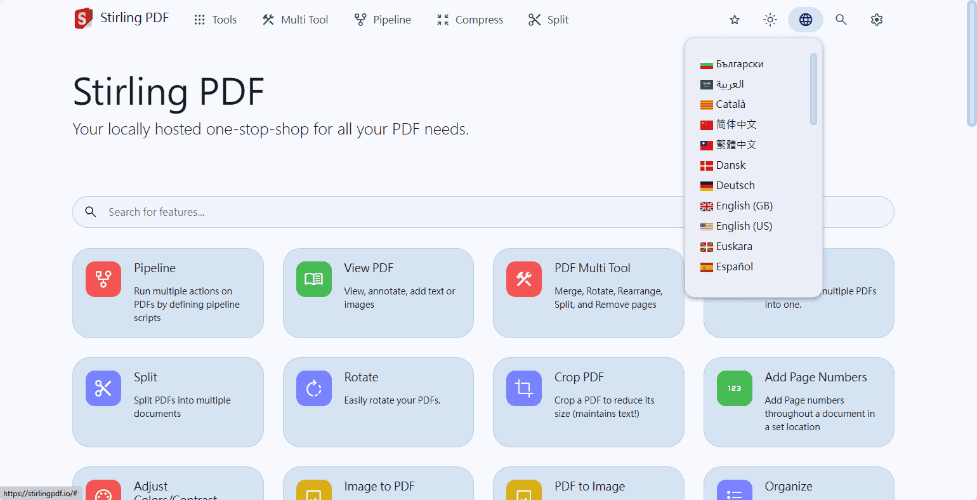Click the Add Page Numbers 123 icon
The width and height of the screenshot is (977, 500).
click(735, 388)
